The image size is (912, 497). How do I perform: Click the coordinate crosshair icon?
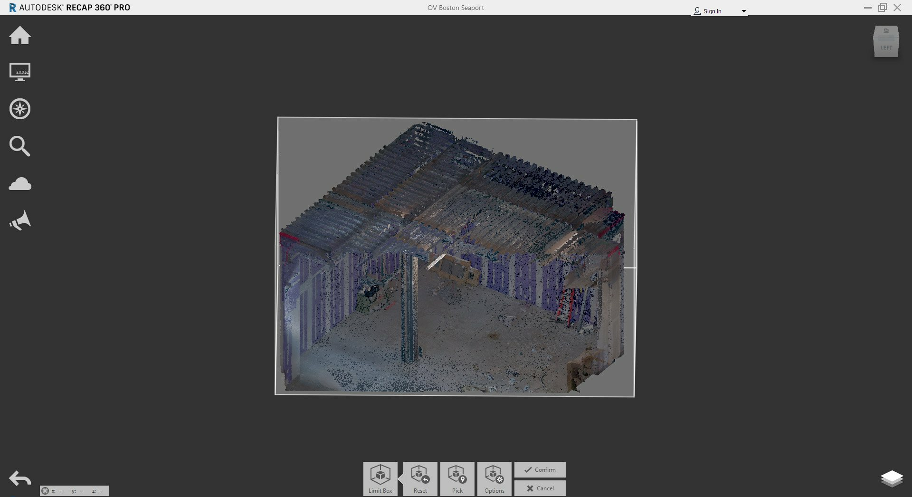tap(45, 491)
